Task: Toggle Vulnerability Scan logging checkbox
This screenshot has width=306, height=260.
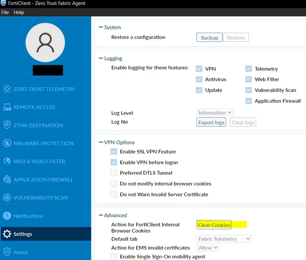Action: coord(248,90)
